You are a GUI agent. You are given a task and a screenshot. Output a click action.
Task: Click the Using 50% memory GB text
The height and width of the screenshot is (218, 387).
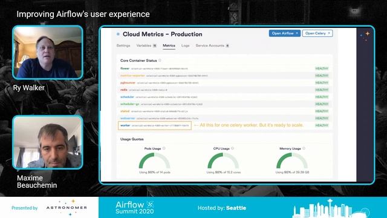click(292, 172)
